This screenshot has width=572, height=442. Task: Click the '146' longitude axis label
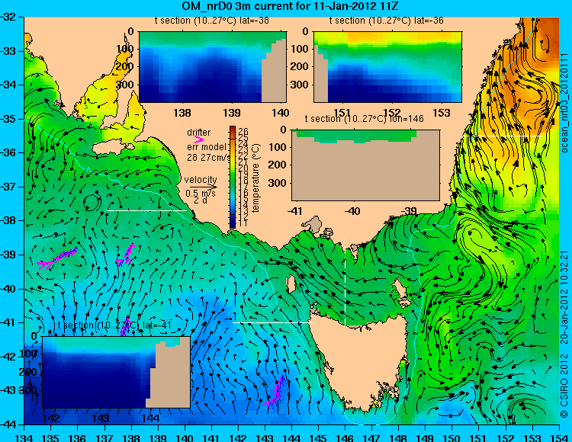345,437
